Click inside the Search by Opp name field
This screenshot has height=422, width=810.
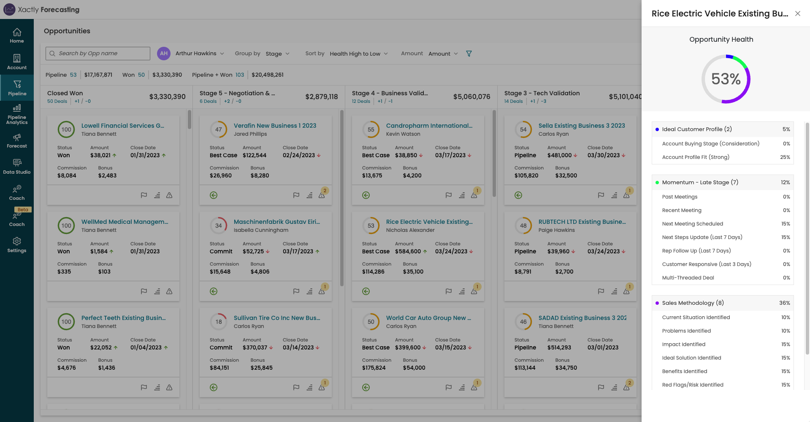(98, 53)
